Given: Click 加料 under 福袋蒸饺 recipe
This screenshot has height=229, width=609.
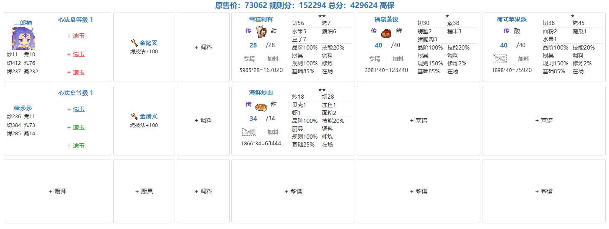Looking at the screenshot, I should tap(398, 59).
